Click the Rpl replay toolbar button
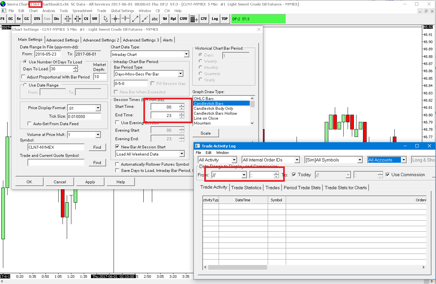 click(173, 19)
